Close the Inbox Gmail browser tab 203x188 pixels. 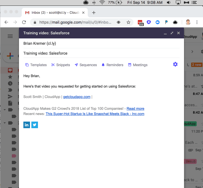point(83,13)
